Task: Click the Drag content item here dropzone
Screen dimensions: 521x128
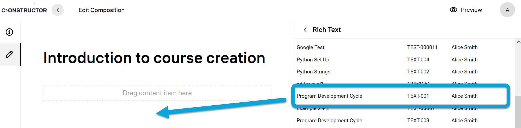Action: pyautogui.click(x=157, y=93)
